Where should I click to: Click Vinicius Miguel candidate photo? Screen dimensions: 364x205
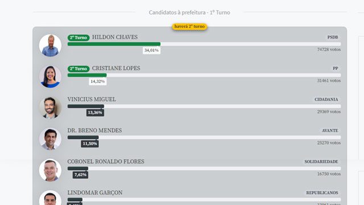(50, 108)
